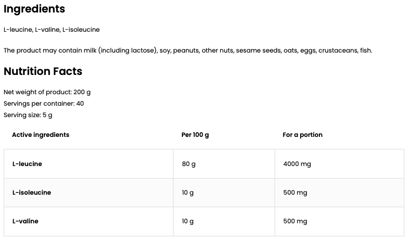Click the Net weight of product line
This screenshot has height=240, width=408.
[47, 92]
